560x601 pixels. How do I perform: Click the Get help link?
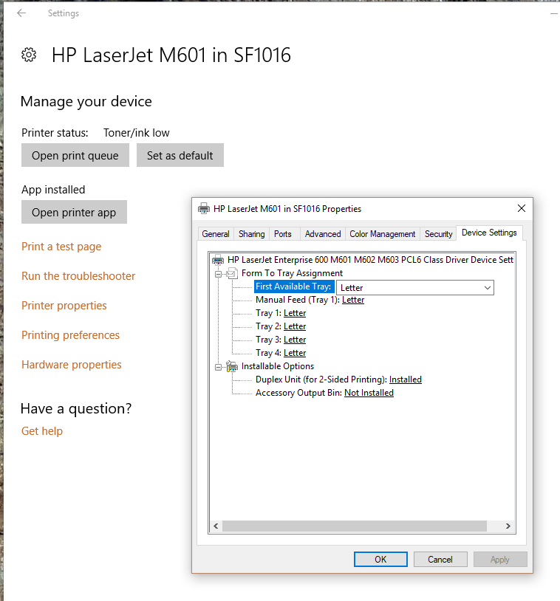[42, 431]
